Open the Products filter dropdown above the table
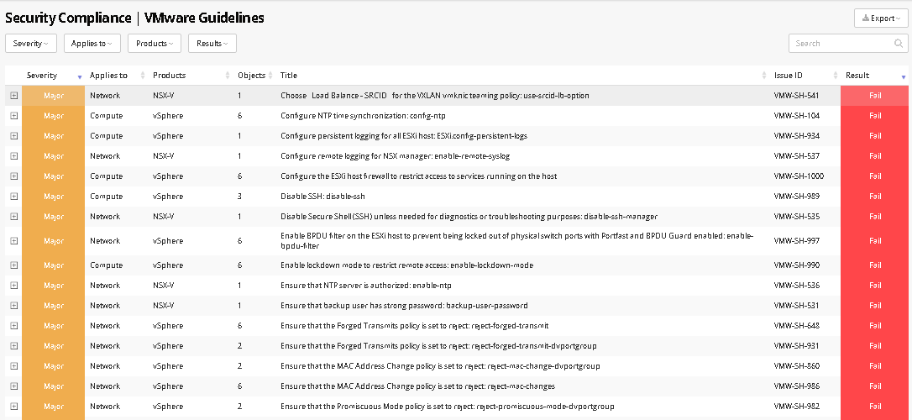The image size is (912, 420). point(155,43)
